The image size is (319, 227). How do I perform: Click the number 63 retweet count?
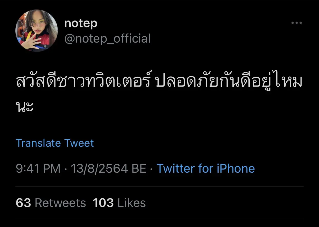pos(23,203)
